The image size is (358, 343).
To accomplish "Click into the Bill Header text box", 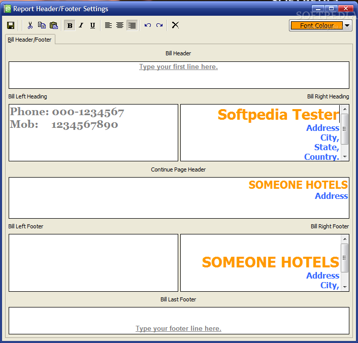I will click(179, 75).
